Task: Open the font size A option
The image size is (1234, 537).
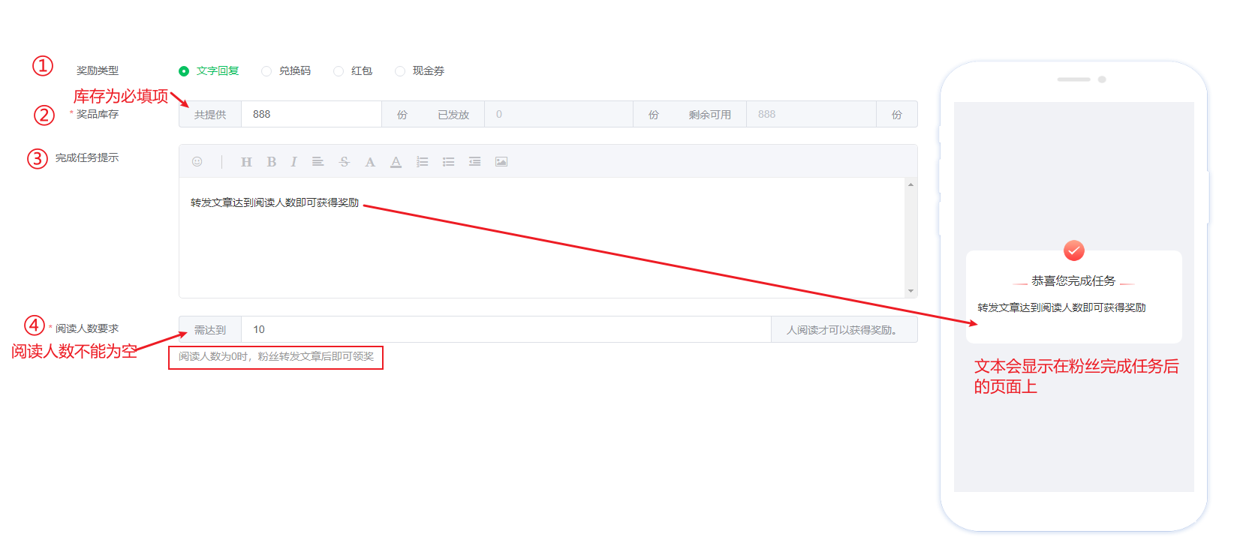Action: (370, 162)
